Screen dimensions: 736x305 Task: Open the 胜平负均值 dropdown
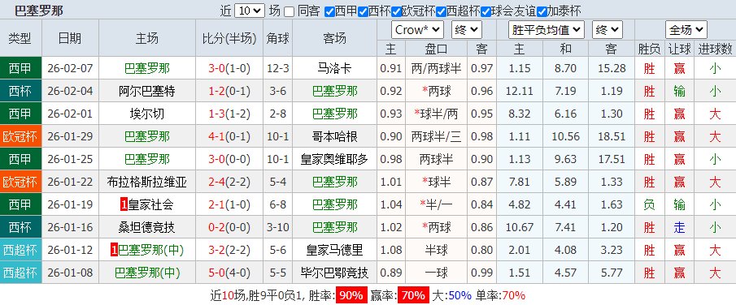coord(547,30)
